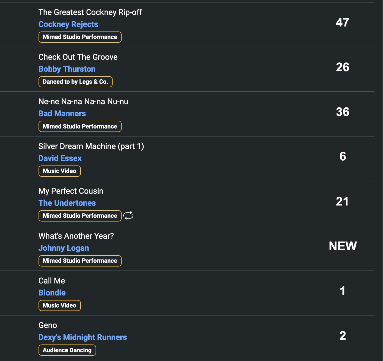Go to the Johnny Logan artist page
The height and width of the screenshot is (361, 383).
64,248
